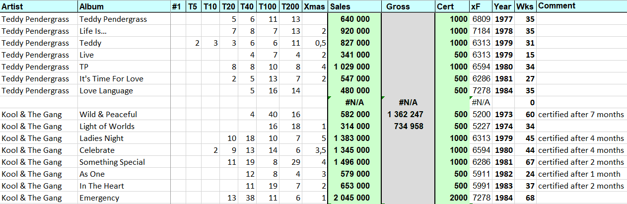The width and height of the screenshot is (627, 204).
Task: Click the Xmas column header
Action: click(x=315, y=6)
